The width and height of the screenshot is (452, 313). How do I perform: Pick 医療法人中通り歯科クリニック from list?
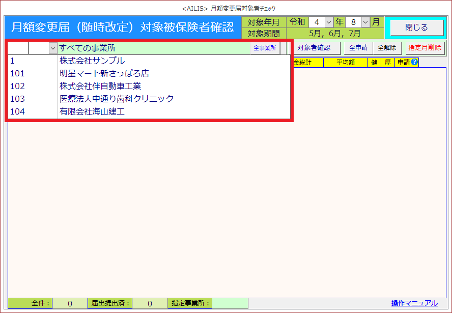click(x=117, y=99)
